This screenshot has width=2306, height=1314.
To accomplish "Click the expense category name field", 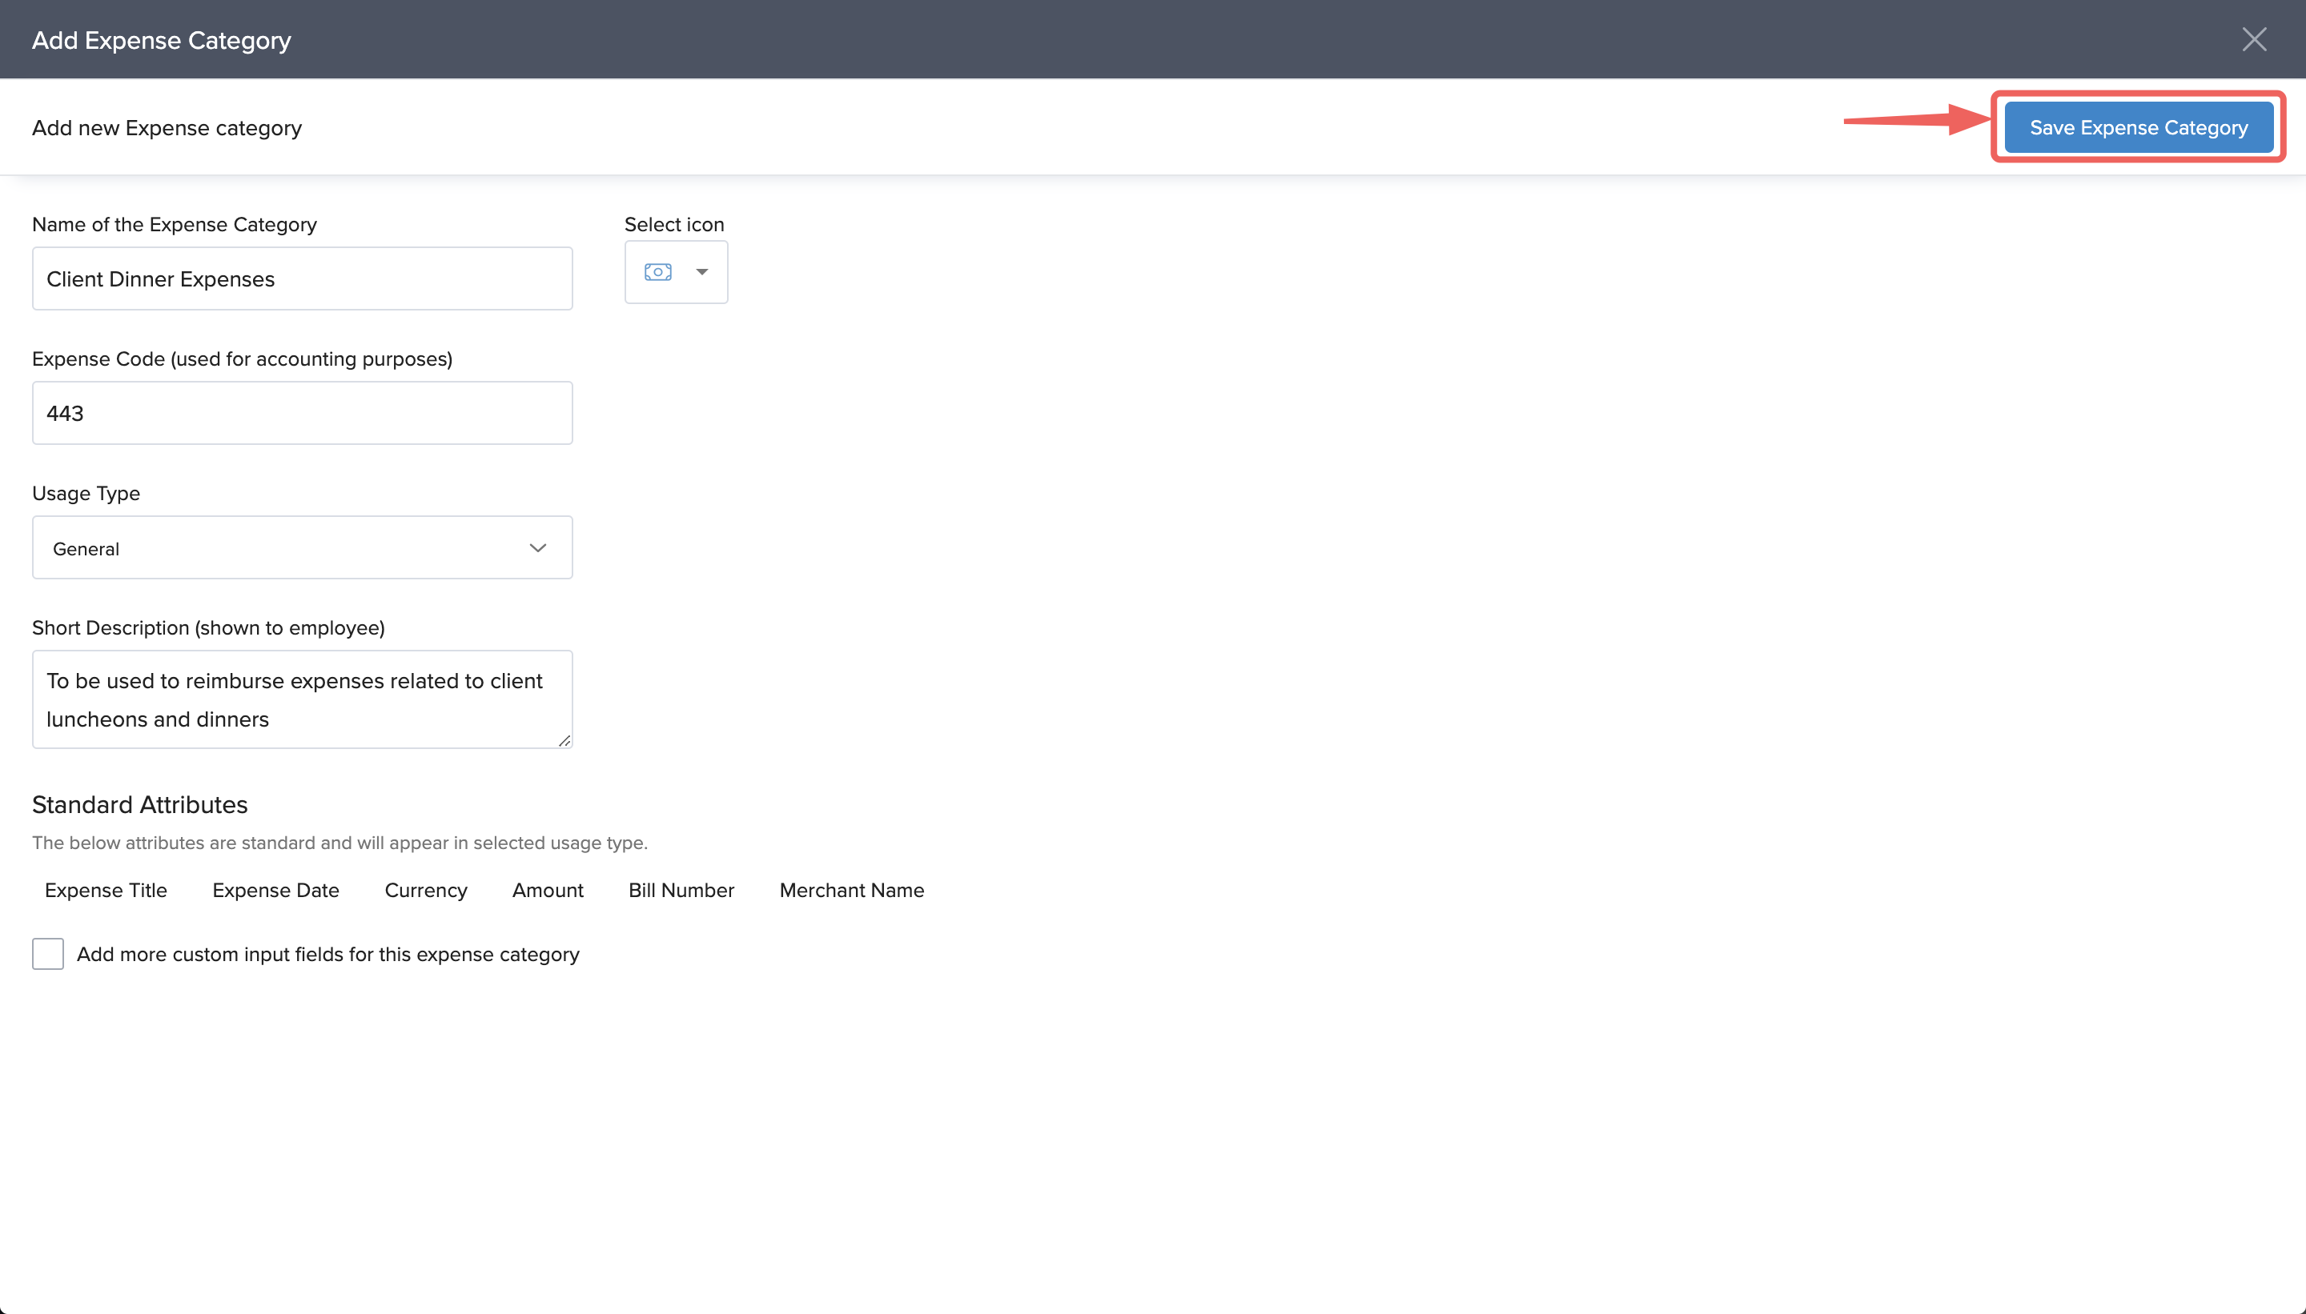I will point(302,278).
